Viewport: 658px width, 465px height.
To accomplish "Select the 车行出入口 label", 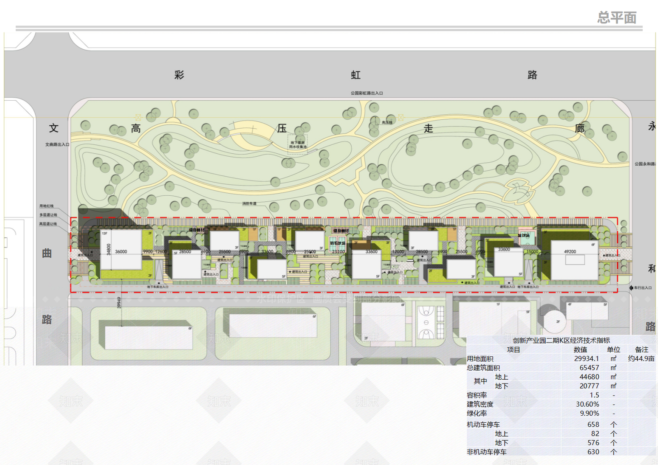I will coord(643,288).
